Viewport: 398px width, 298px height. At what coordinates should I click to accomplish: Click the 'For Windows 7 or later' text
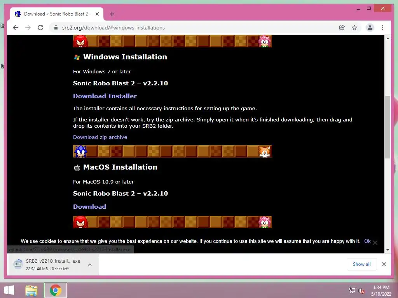pyautogui.click(x=102, y=71)
